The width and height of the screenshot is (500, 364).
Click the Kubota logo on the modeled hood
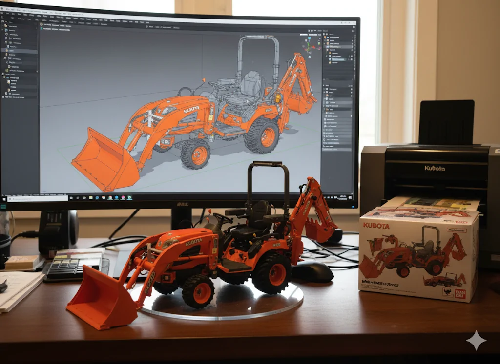point(191,110)
